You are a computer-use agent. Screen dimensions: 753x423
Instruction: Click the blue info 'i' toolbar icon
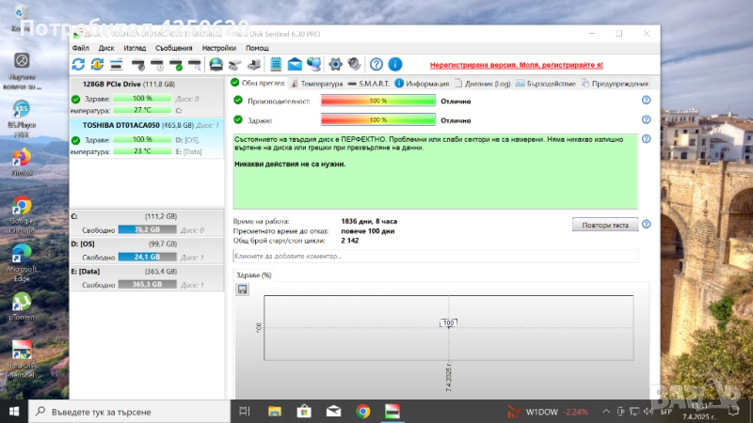(x=395, y=64)
